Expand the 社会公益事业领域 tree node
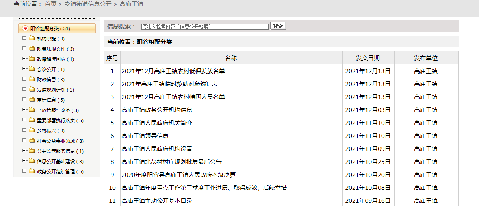This screenshot has height=206, width=479. pyautogui.click(x=24, y=141)
